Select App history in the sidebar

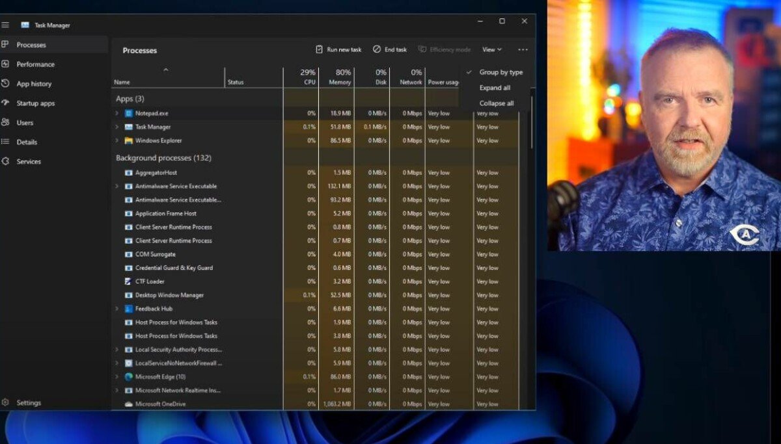coord(34,84)
